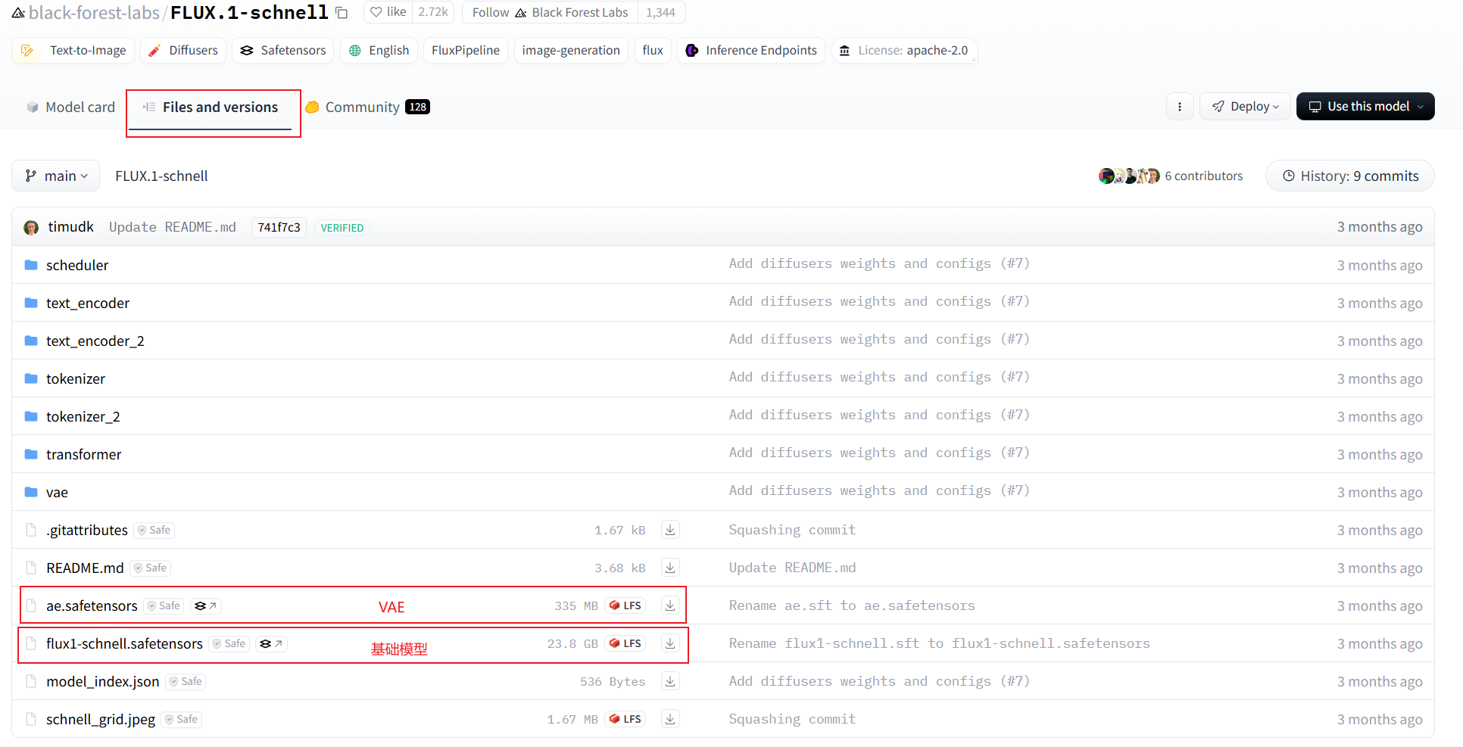View History: 9 commits
The width and height of the screenshot is (1463, 747).
1350,176
